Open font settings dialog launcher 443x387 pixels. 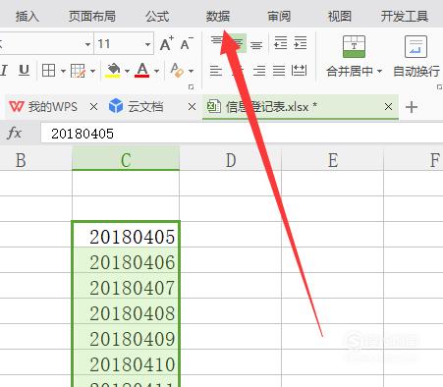[x=191, y=87]
